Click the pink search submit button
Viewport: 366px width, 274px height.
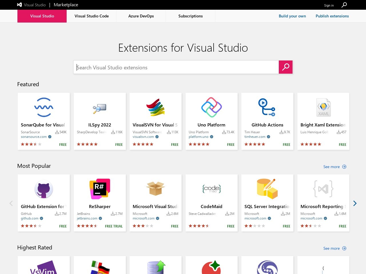286,67
